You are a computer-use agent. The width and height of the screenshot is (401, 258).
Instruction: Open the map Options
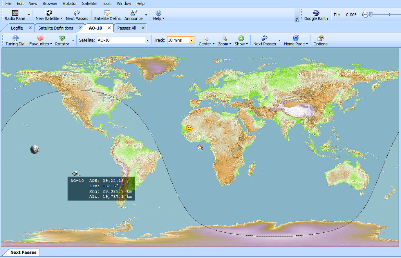click(320, 41)
